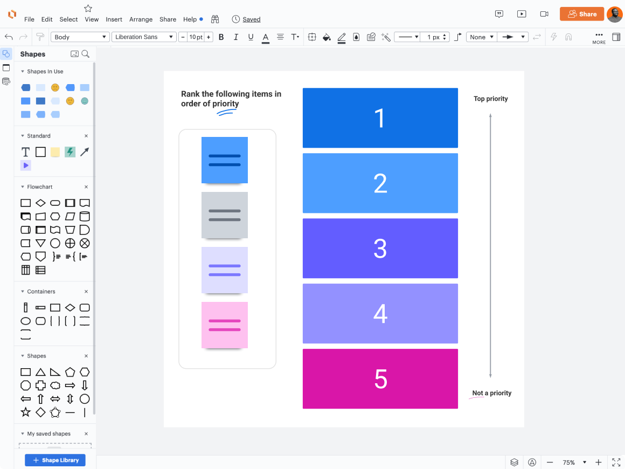Click the Undo arrow icon
This screenshot has width=625, height=469.
coord(9,37)
